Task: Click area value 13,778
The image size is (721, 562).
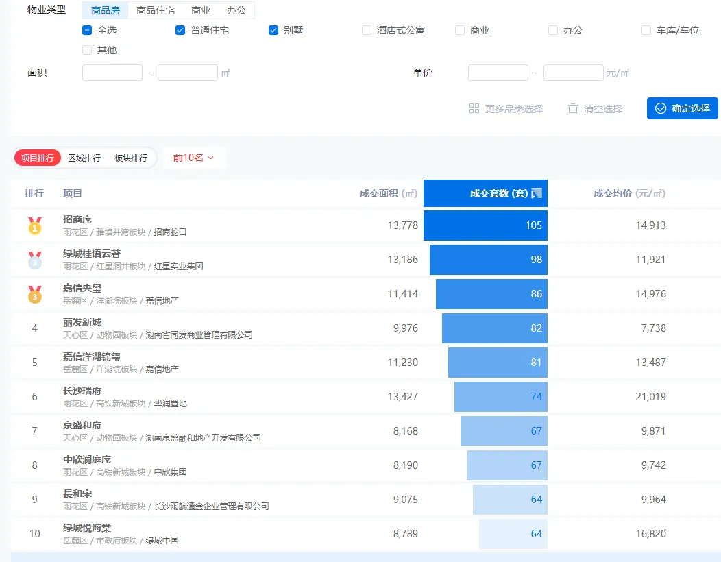Action: coord(403,225)
